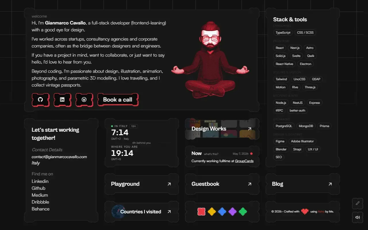This screenshot has width=368, height=230.
Task: Open the GroupCards link
Action: 244,161
